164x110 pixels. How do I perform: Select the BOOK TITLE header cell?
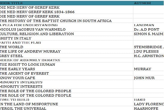point(66,3)
